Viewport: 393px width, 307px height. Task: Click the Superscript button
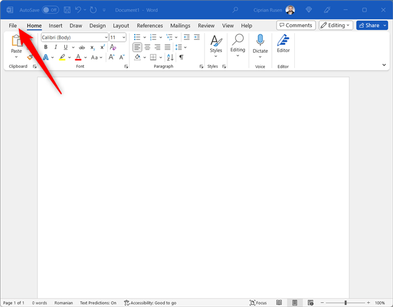coord(102,47)
